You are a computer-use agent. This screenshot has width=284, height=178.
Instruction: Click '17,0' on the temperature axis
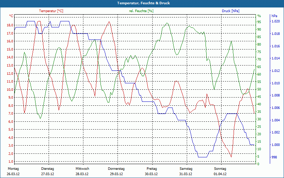coord(10,33)
